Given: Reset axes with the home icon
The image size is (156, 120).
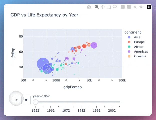Looking at the screenshot, I should (x=141, y=7).
